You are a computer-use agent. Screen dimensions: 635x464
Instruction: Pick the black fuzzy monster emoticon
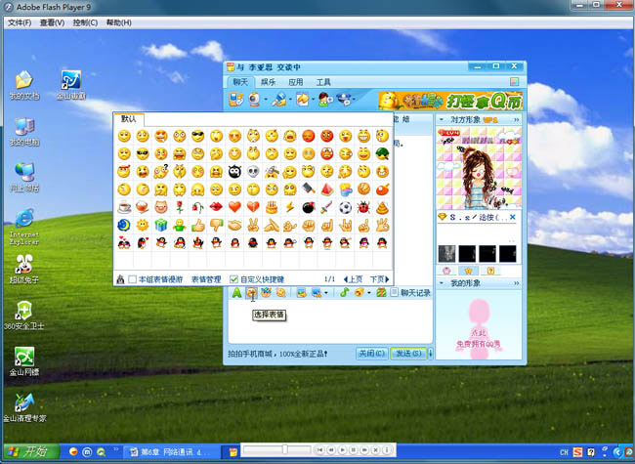(234, 172)
